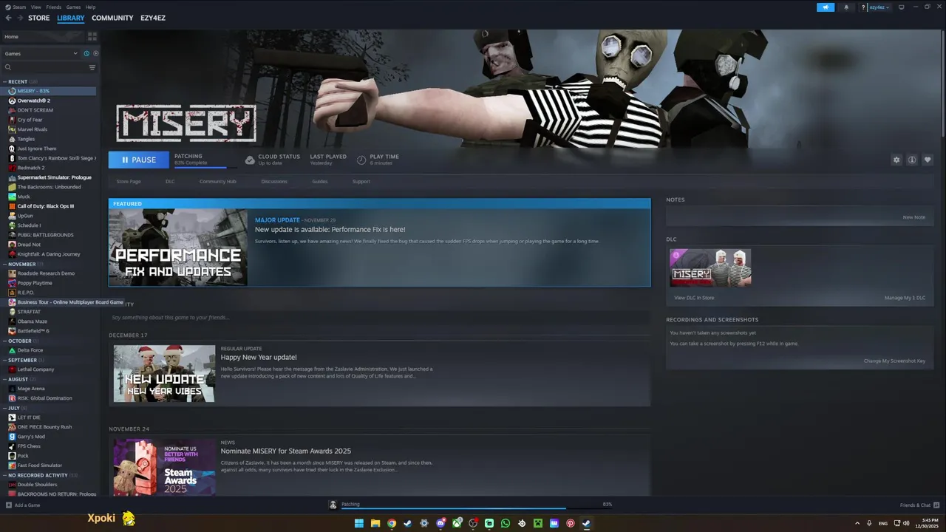Switch to the COMMUNITY tab

pyautogui.click(x=112, y=18)
